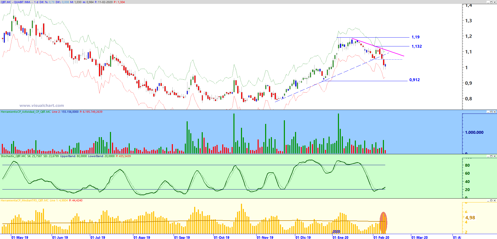Click the 'M: 1,030' maximum value
Image resolution: width=497 pixels, height=239 pixels.
coord(76,2)
